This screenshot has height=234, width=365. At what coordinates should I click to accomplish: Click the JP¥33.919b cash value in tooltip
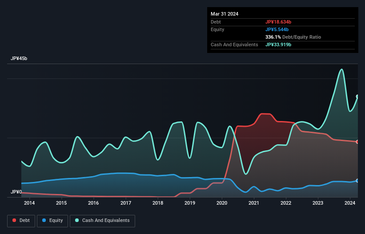pos(278,44)
